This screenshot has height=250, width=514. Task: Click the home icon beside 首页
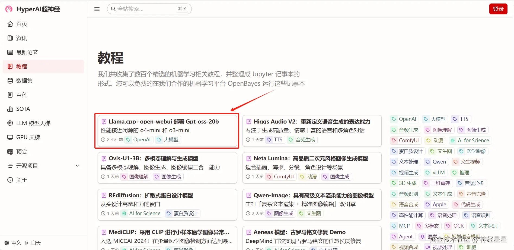10,24
